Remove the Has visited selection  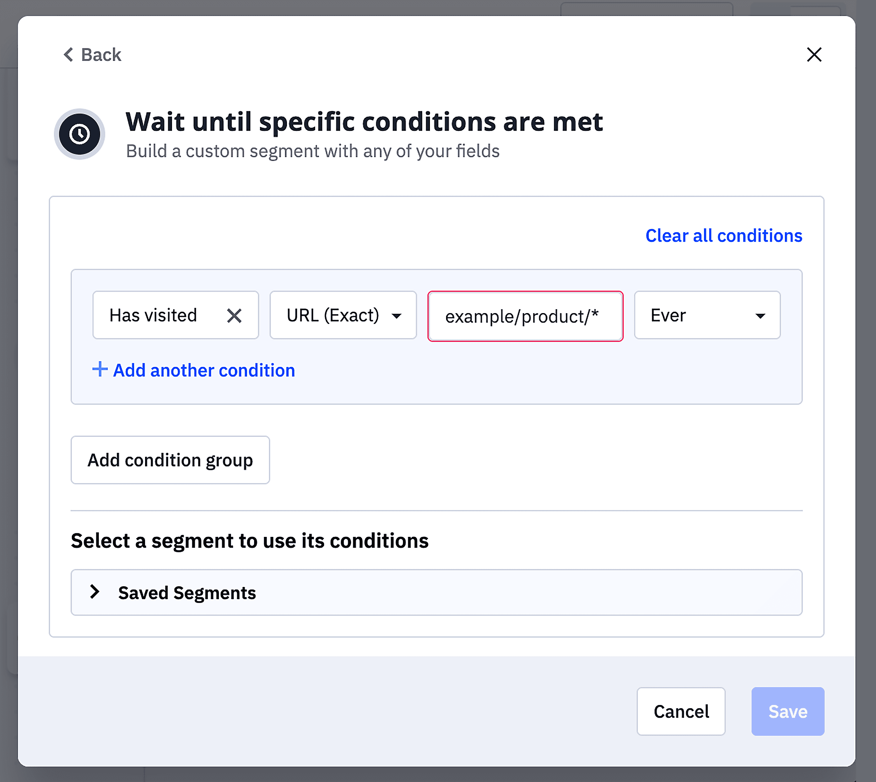[x=234, y=316]
